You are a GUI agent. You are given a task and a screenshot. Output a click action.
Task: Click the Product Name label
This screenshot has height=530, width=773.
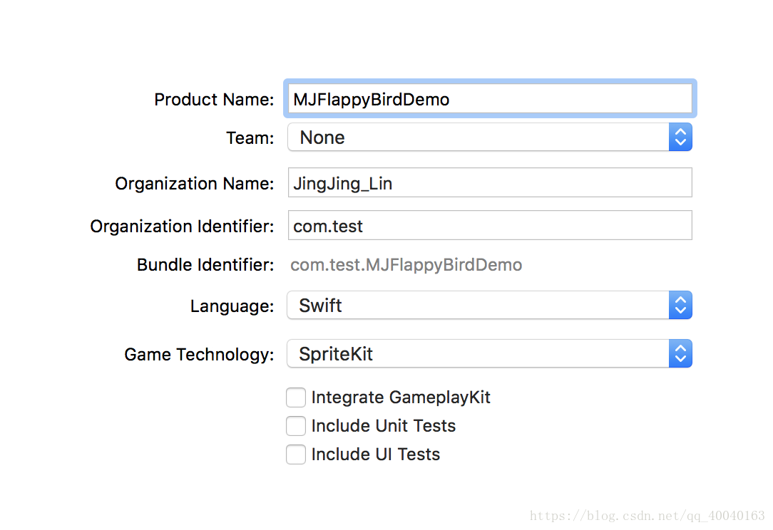(214, 100)
